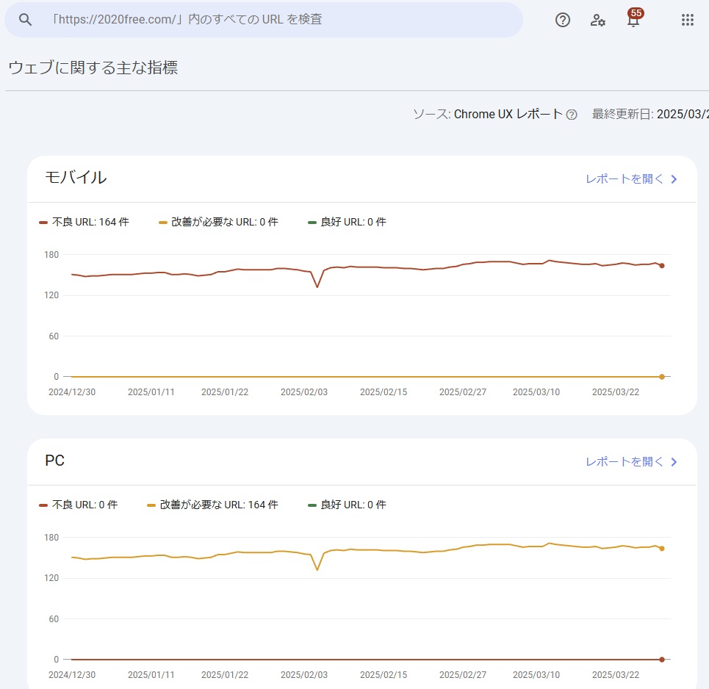The height and width of the screenshot is (689, 709).
Task: Toggle 良好 URL: 0 件 legend in PC
Action: 347,505
